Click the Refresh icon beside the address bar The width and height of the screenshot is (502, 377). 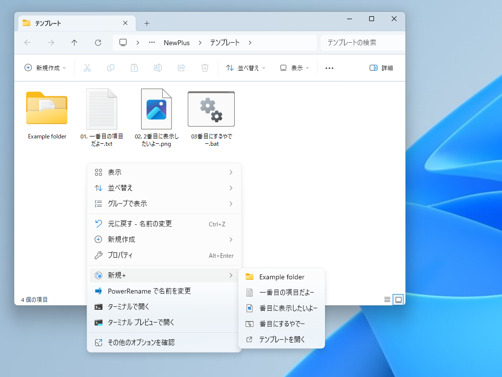(x=98, y=43)
